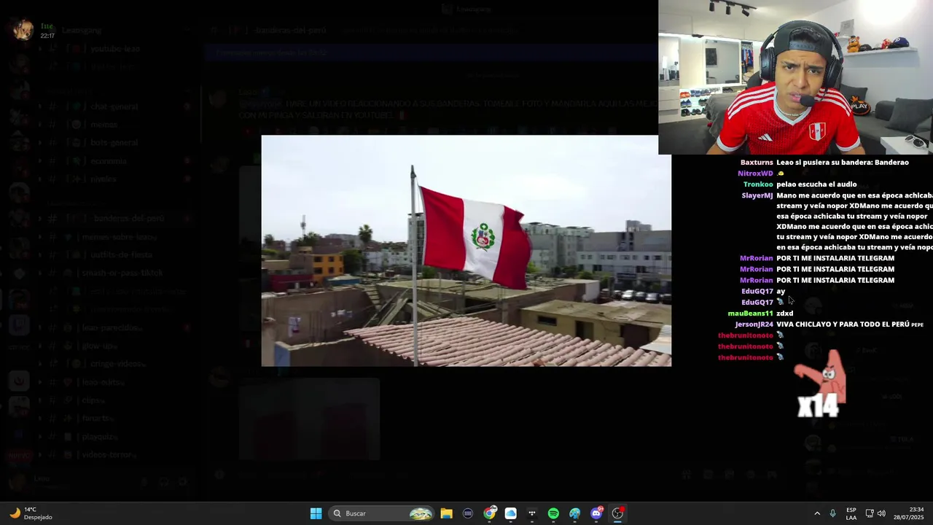Click 'VIVA CHICLAYO Y PARA TODO EL PERÚ' message

pos(843,324)
